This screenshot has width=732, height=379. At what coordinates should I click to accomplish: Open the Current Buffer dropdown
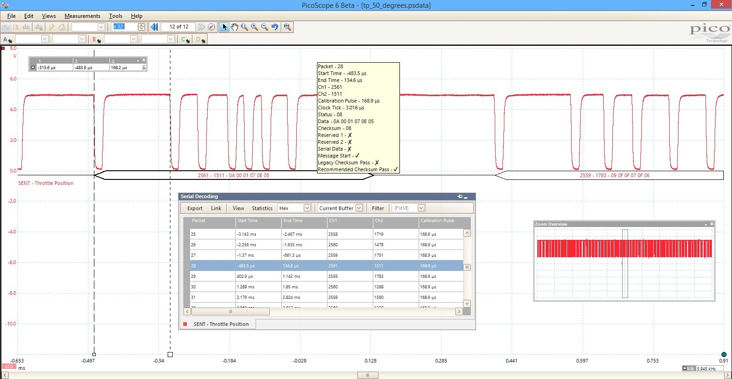coord(359,208)
